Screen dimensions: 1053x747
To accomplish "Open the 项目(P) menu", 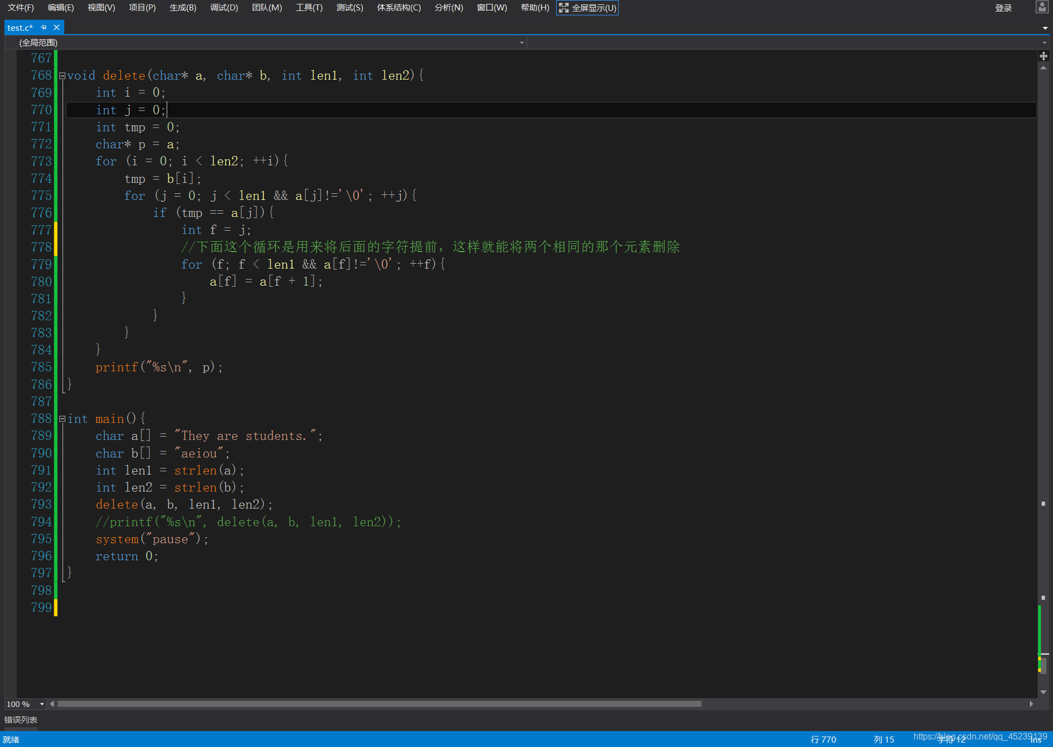I will pyautogui.click(x=142, y=8).
